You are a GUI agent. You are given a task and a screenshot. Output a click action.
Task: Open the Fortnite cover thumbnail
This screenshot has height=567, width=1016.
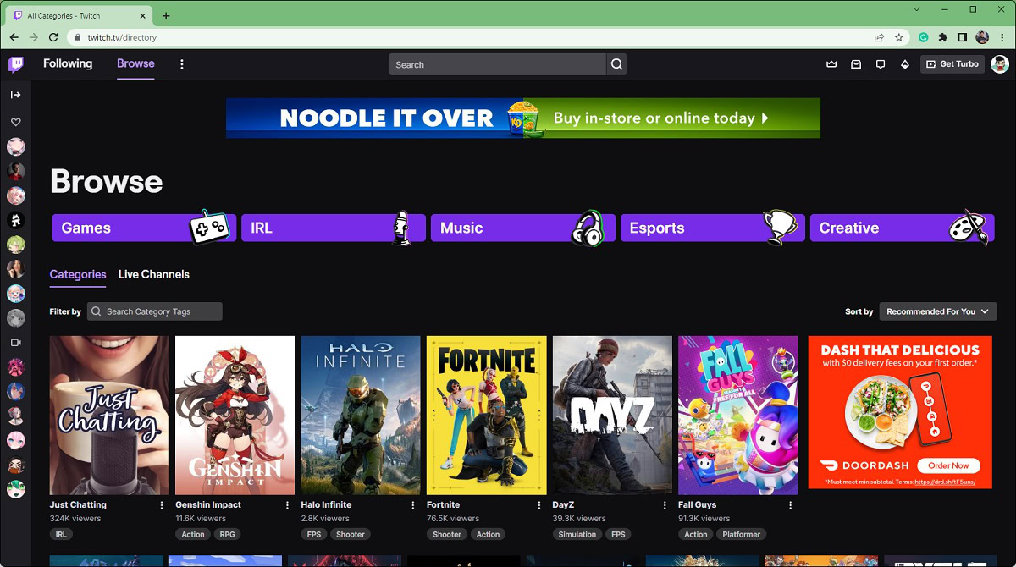click(x=486, y=415)
